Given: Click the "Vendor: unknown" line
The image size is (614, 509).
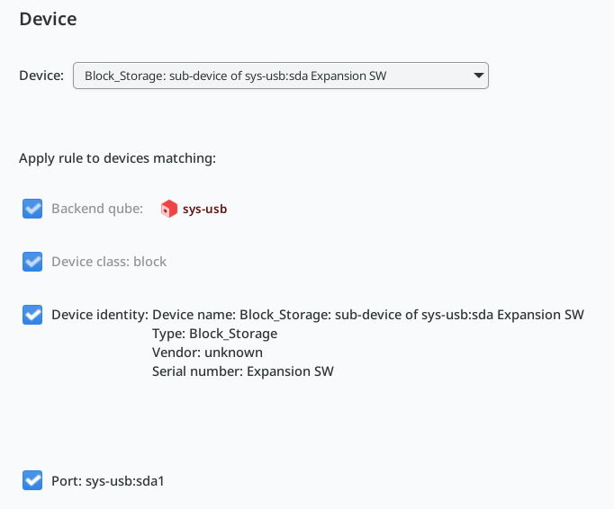Looking at the screenshot, I should 208,353.
